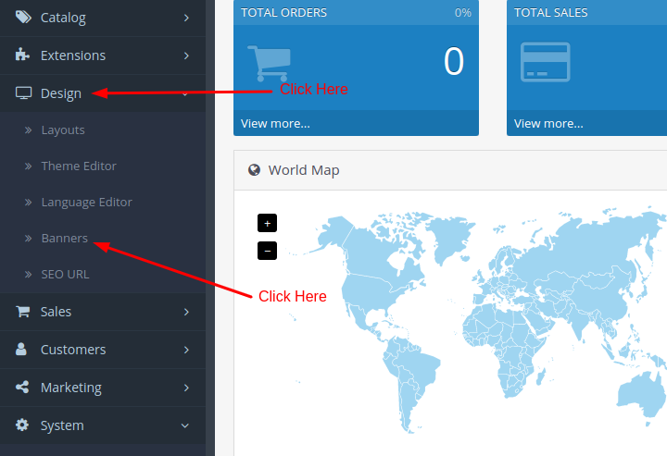
Task: Open the Sales menu
Action: (103, 312)
